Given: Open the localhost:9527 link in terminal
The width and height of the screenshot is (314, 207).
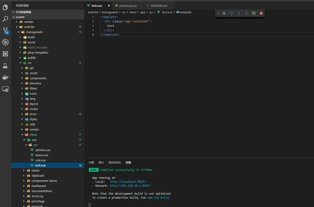Looking at the screenshot, I should click(128, 182).
